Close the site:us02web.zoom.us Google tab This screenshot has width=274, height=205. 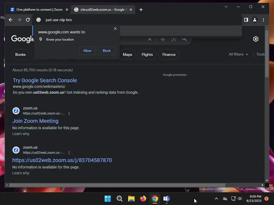[x=131, y=10]
